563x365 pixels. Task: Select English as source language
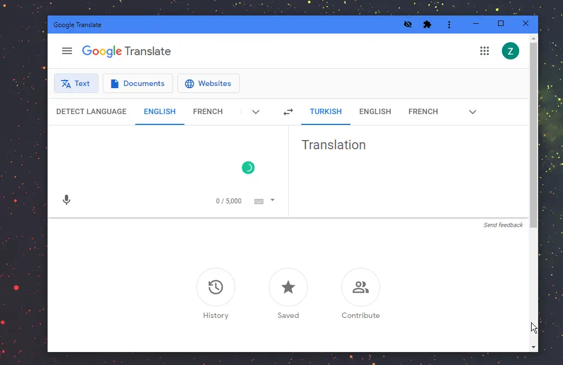pyautogui.click(x=160, y=111)
